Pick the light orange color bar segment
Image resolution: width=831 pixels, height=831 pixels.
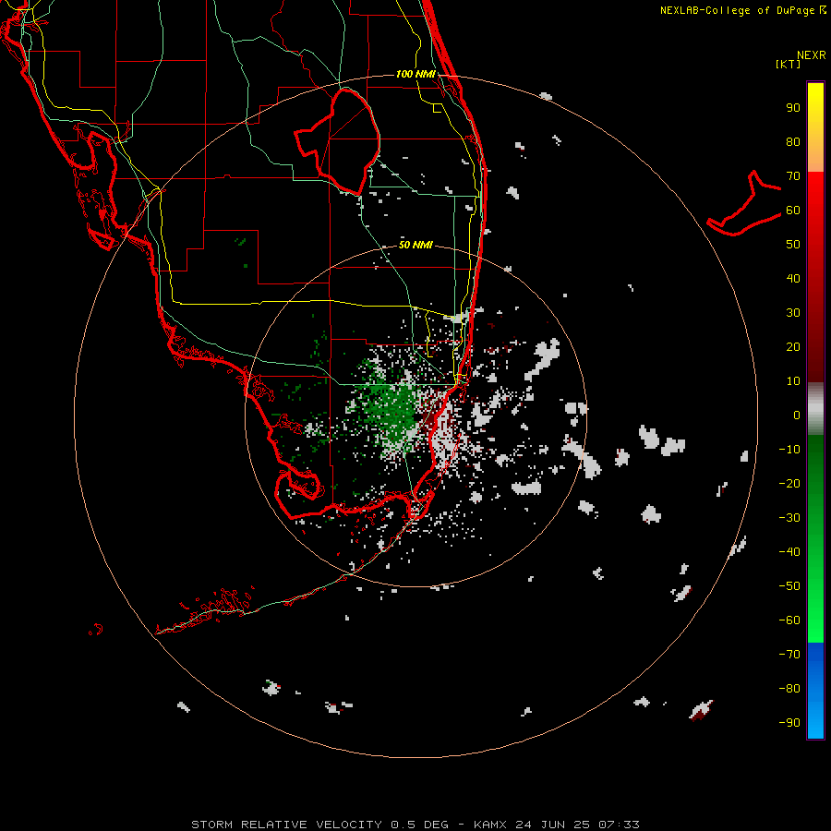pyautogui.click(x=815, y=159)
